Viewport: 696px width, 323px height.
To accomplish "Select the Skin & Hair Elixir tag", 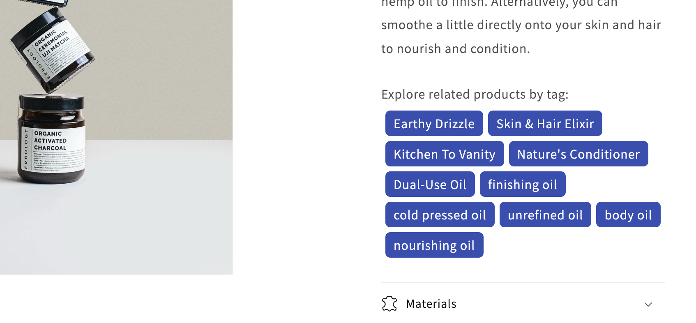I will (545, 124).
